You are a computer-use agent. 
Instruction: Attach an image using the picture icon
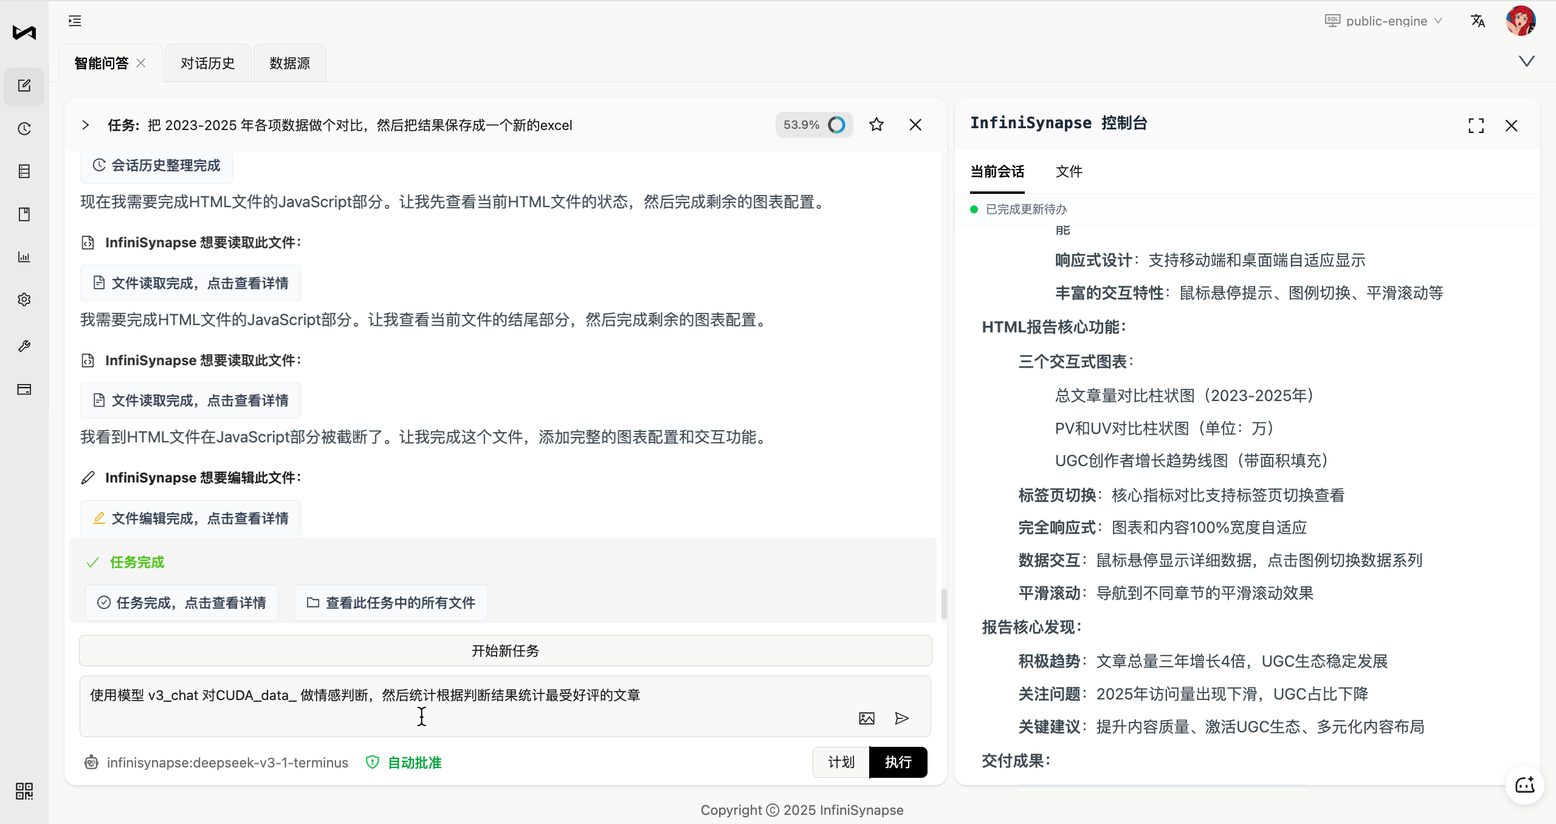[x=867, y=718]
